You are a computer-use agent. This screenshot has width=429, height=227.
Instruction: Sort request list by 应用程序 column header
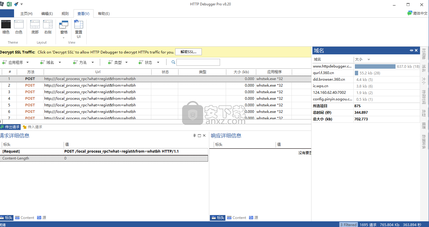click(x=274, y=72)
